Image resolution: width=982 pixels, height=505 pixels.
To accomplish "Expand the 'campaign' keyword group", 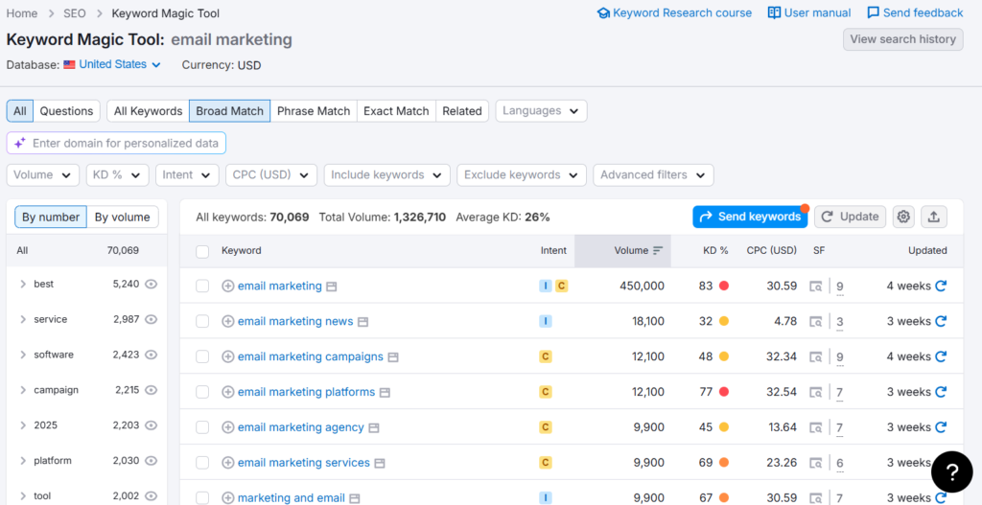I will coord(24,390).
